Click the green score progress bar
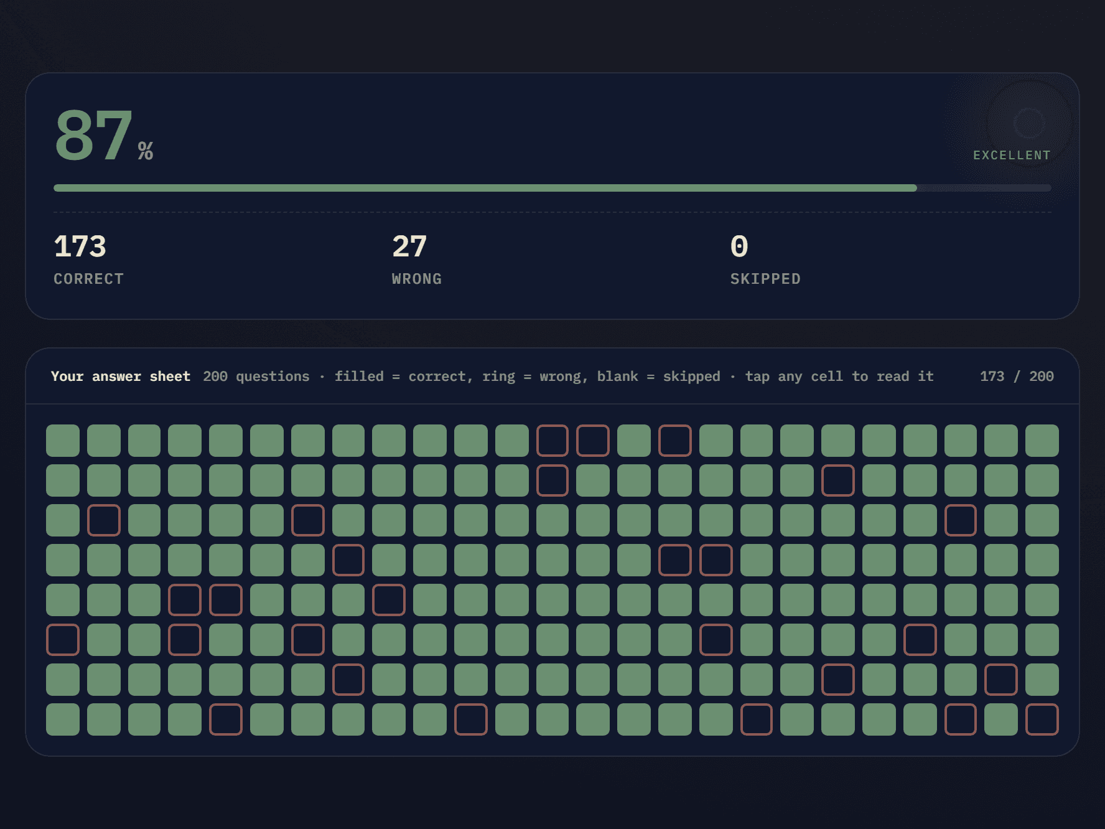Viewport: 1105px width, 829px height. 485,188
